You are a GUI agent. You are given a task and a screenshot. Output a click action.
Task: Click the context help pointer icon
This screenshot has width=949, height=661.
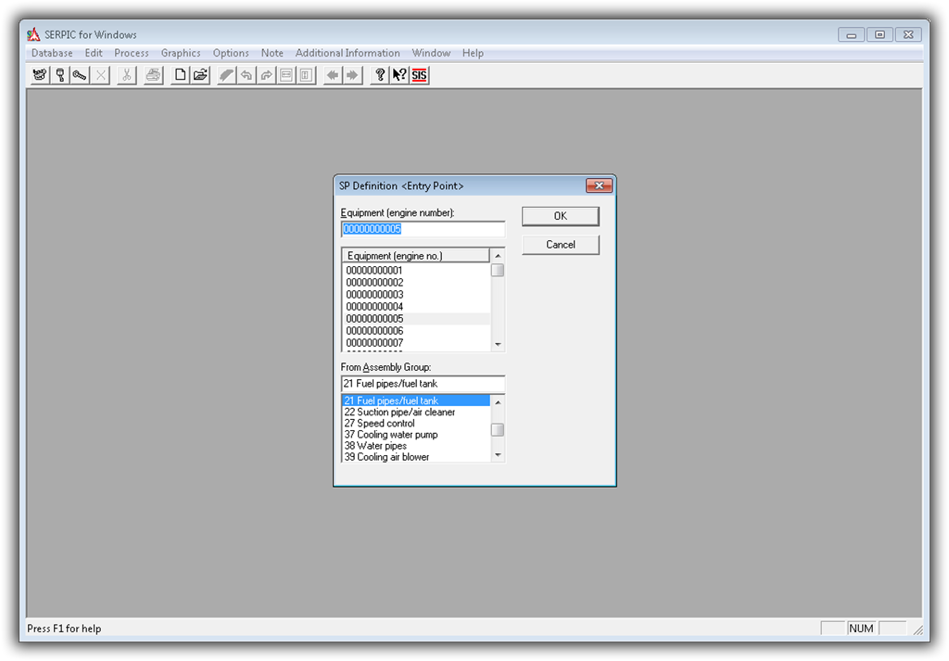pos(399,76)
